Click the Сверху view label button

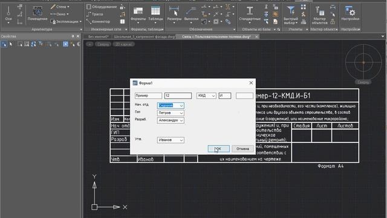tap(103, 44)
